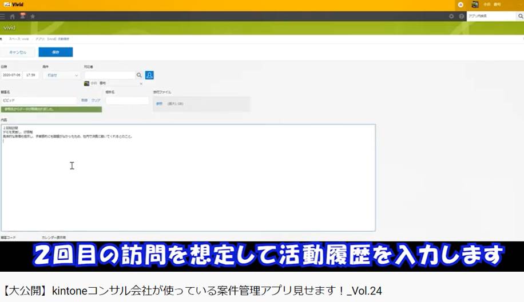Open the help question mark icon
This screenshot has width=524, height=302.
coord(462,16)
